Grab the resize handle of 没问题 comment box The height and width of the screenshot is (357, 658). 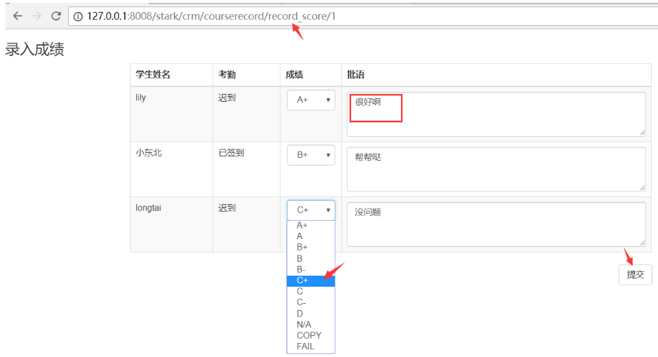tap(643, 243)
